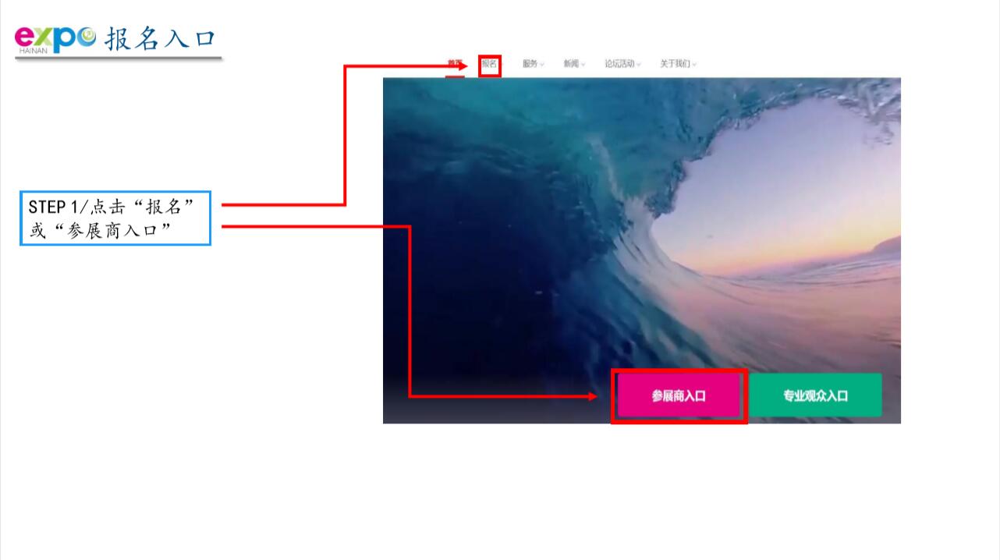The image size is (1000, 560).
Task: Click the green 专业观众入口 button
Action: click(x=815, y=395)
